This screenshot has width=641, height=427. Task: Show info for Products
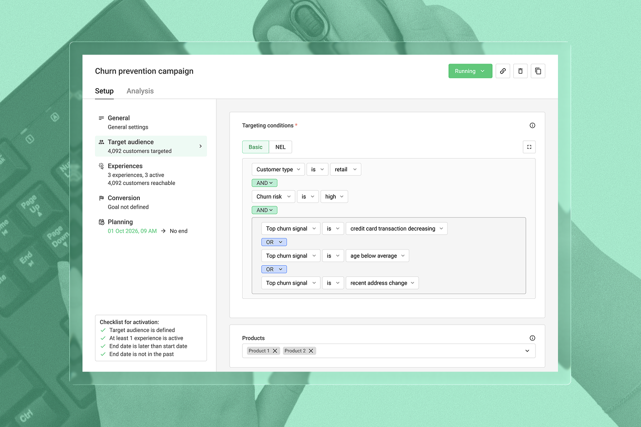point(532,338)
